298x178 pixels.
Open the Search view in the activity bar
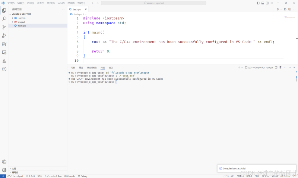click(4, 19)
